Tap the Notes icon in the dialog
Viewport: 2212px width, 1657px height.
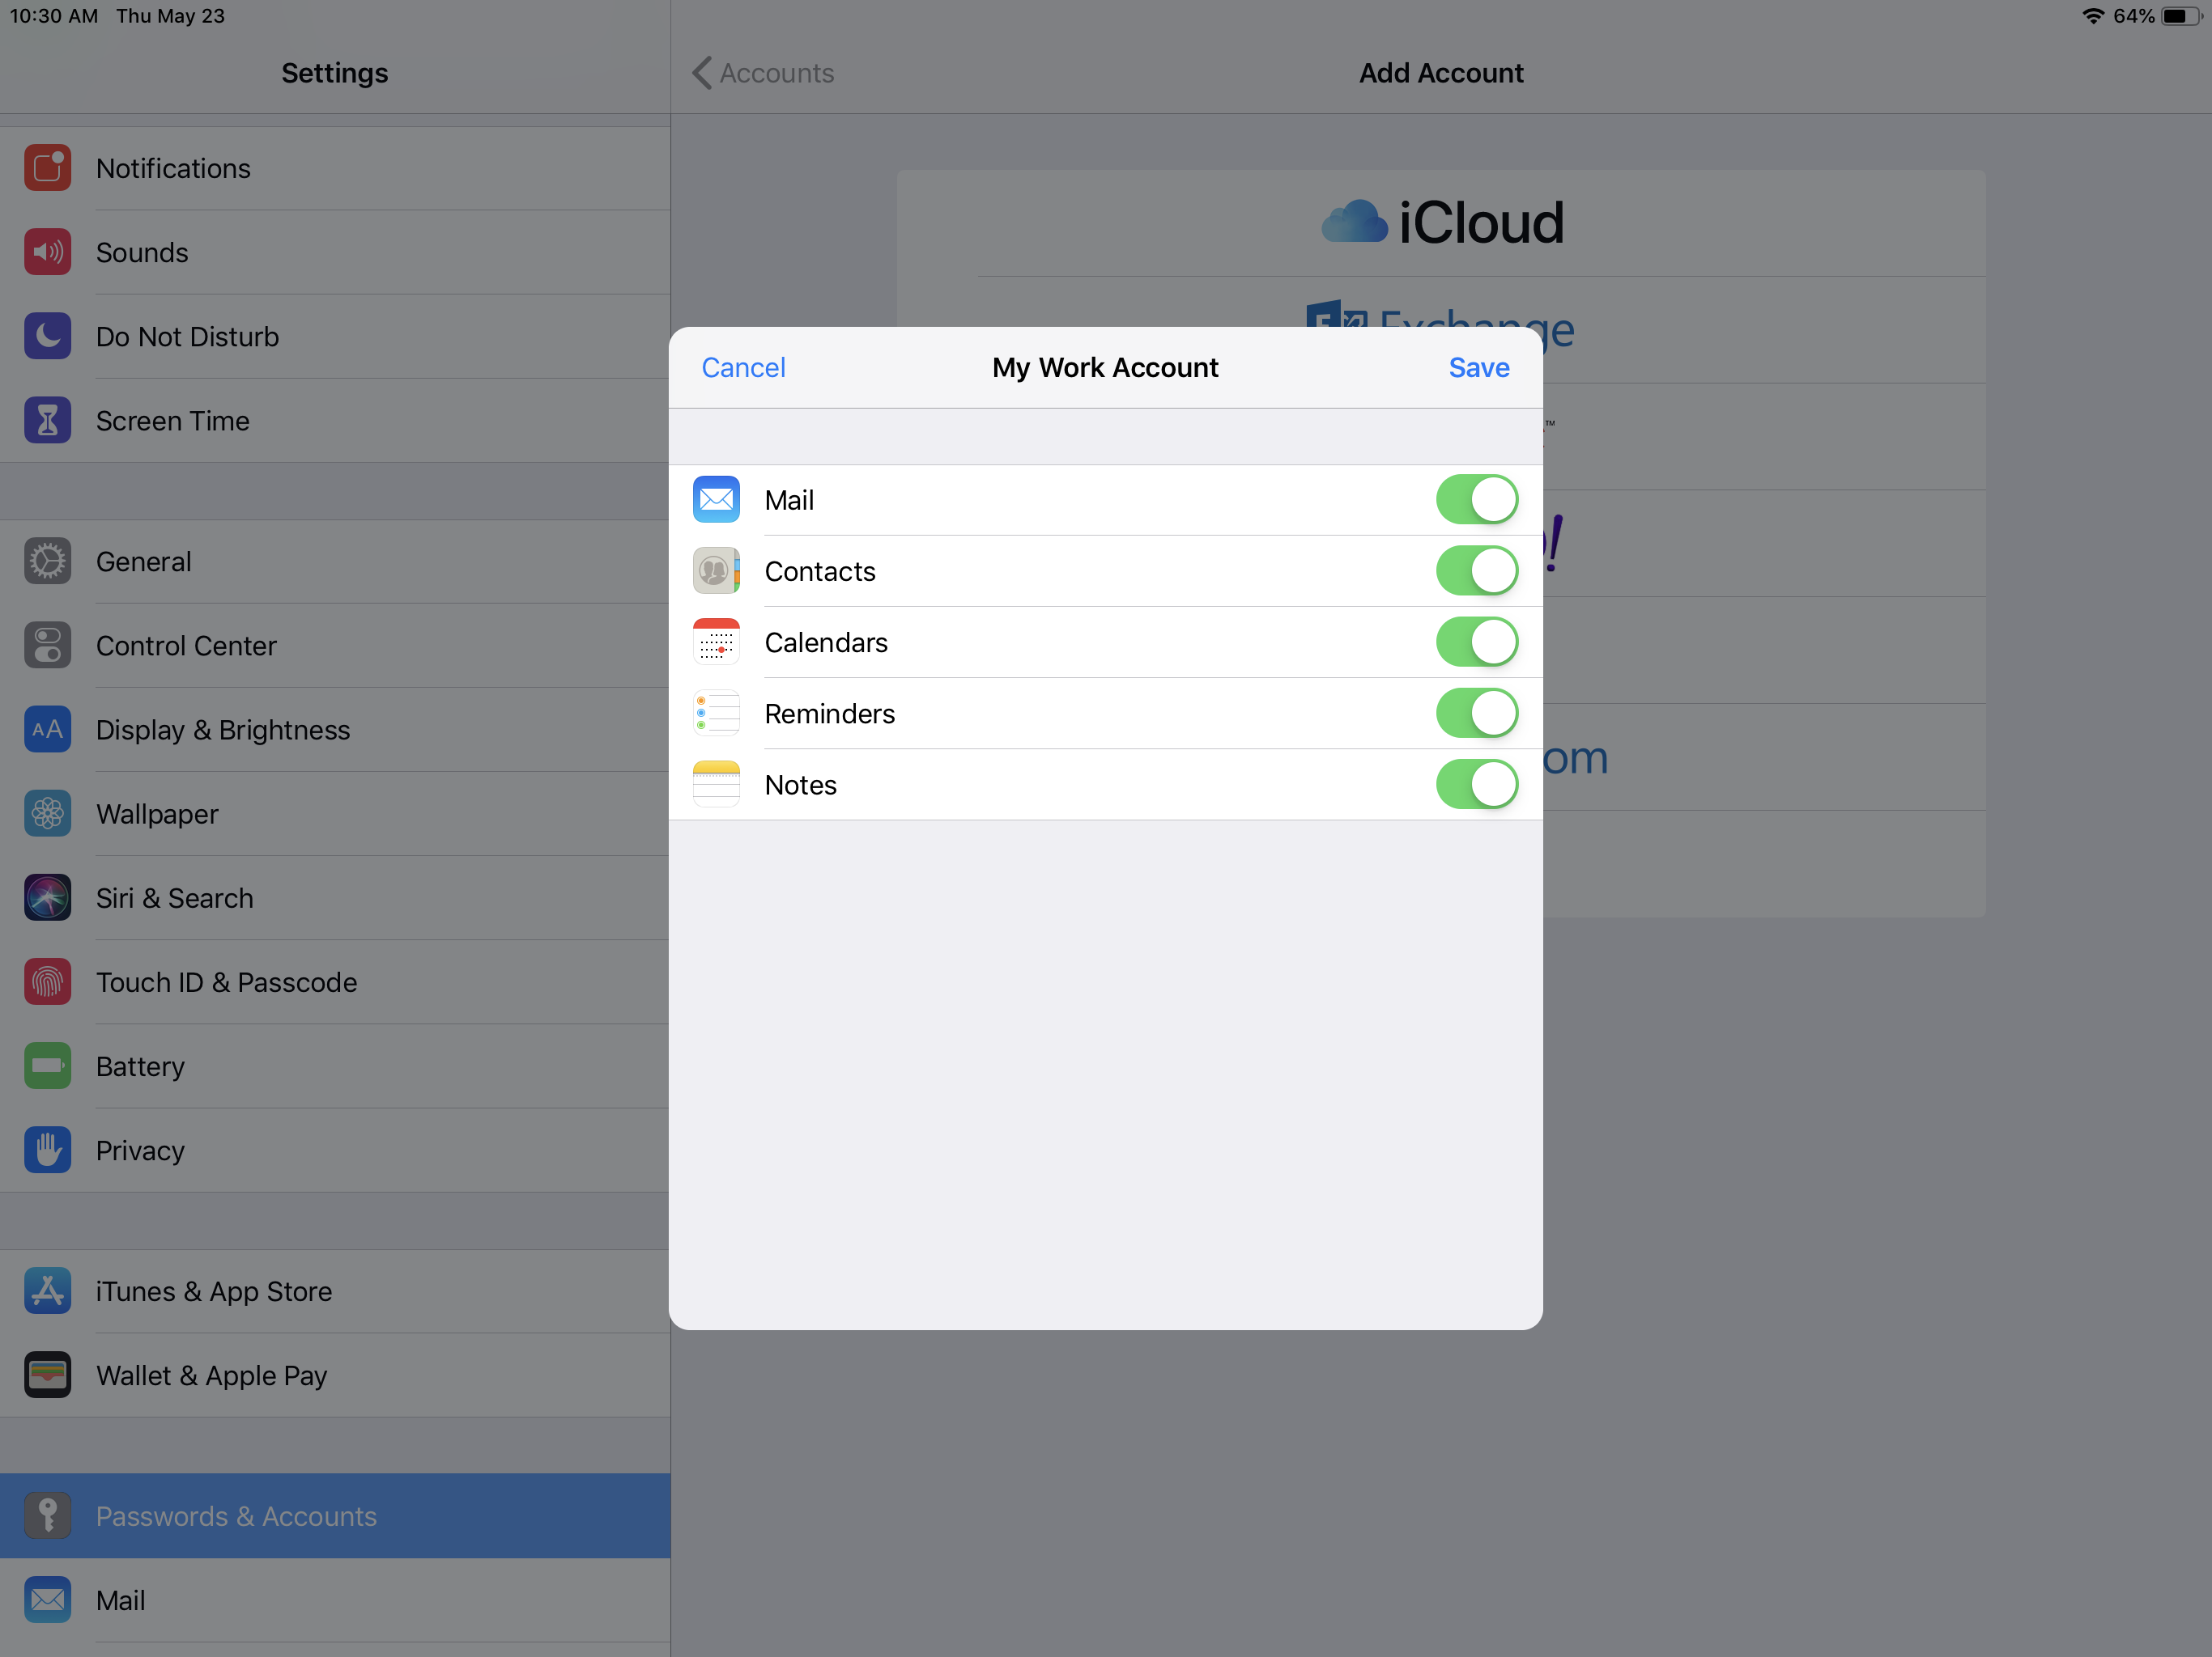(x=716, y=785)
